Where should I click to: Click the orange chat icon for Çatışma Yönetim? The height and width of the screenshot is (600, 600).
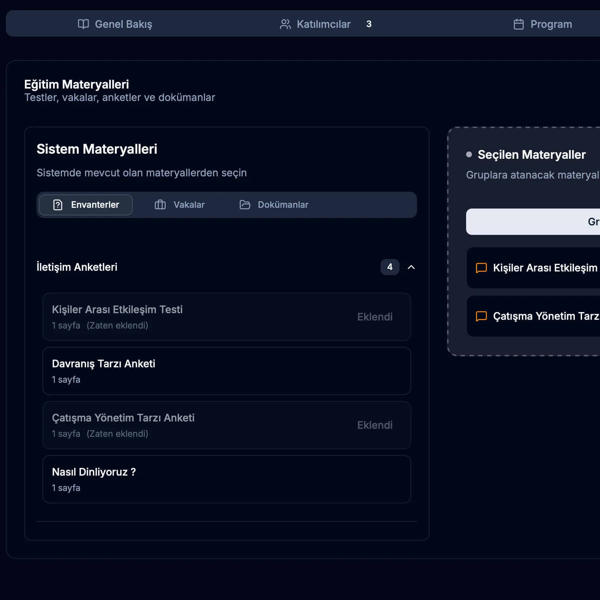pos(481,316)
